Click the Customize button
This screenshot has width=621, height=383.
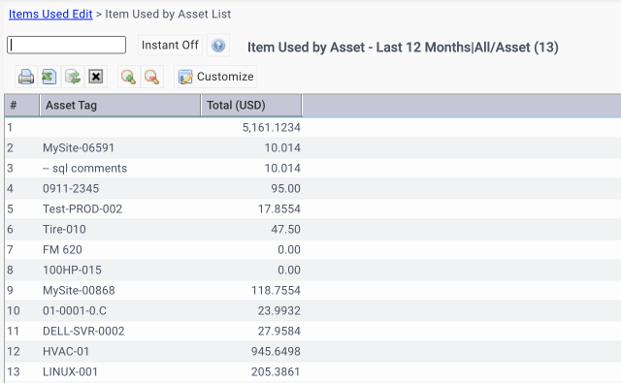215,77
